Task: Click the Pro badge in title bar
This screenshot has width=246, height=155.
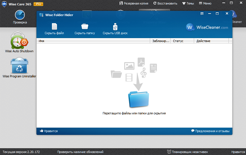Action: (x=38, y=4)
